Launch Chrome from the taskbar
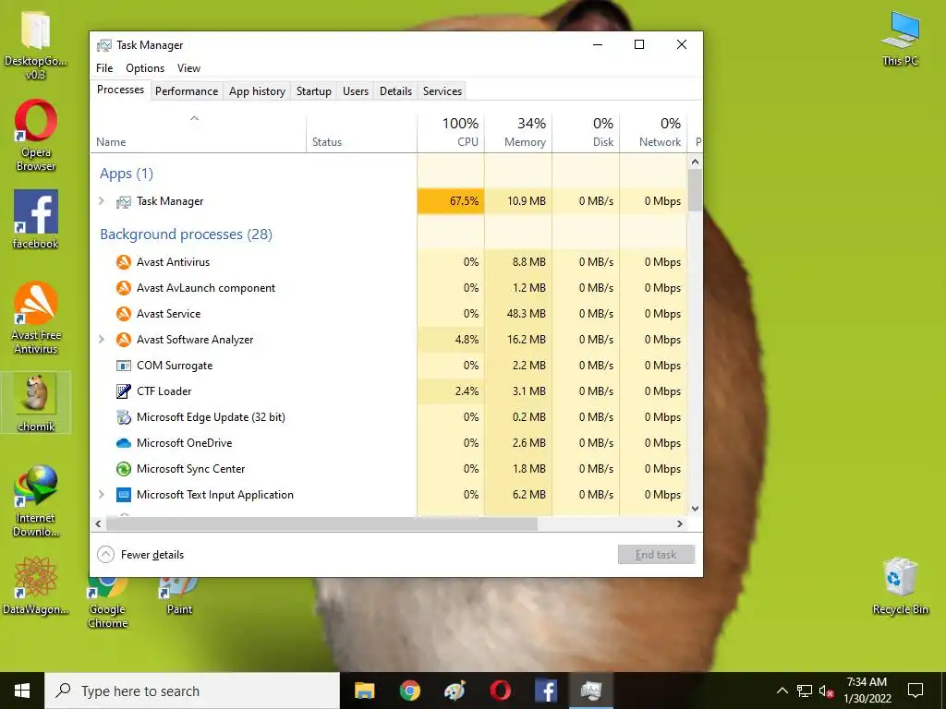This screenshot has height=709, width=946. click(x=409, y=691)
